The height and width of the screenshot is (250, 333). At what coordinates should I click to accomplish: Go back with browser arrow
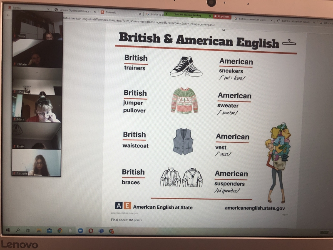8,15
